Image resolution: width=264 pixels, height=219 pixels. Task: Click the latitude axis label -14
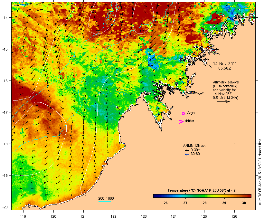pos(5,17)
